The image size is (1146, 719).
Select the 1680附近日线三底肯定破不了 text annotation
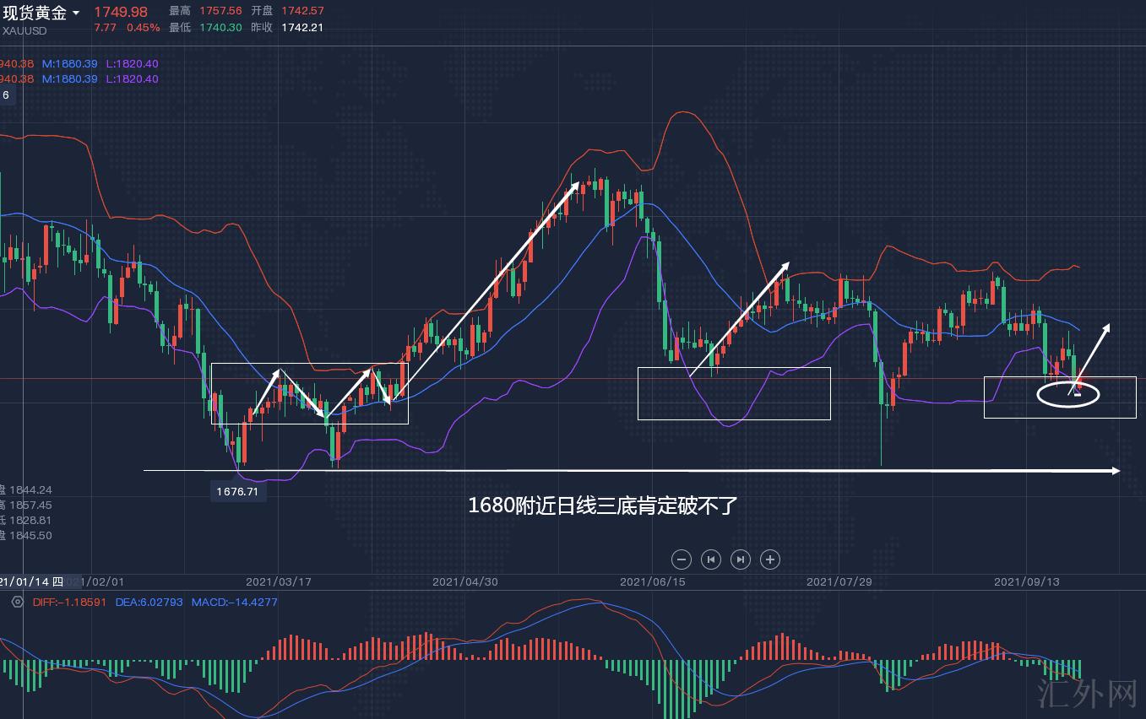[603, 505]
